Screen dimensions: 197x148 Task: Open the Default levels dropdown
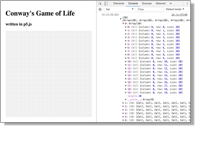pyautogui.click(x=175, y=9)
